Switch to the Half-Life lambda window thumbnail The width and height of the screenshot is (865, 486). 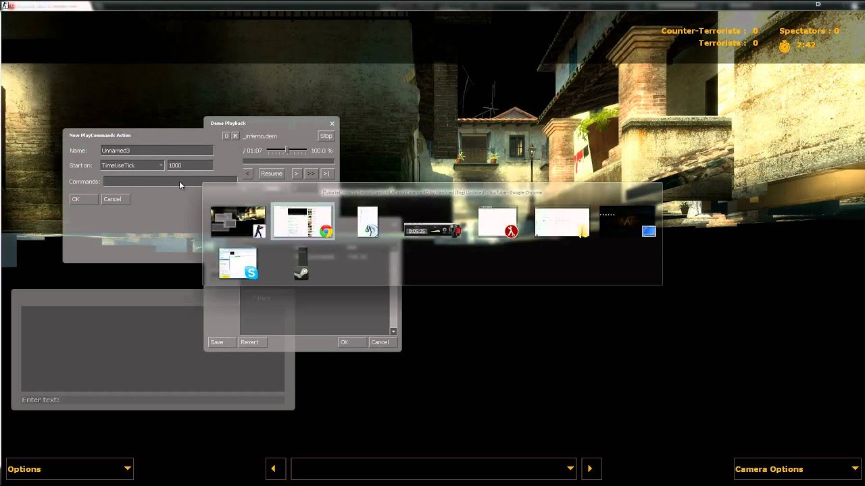pos(497,222)
